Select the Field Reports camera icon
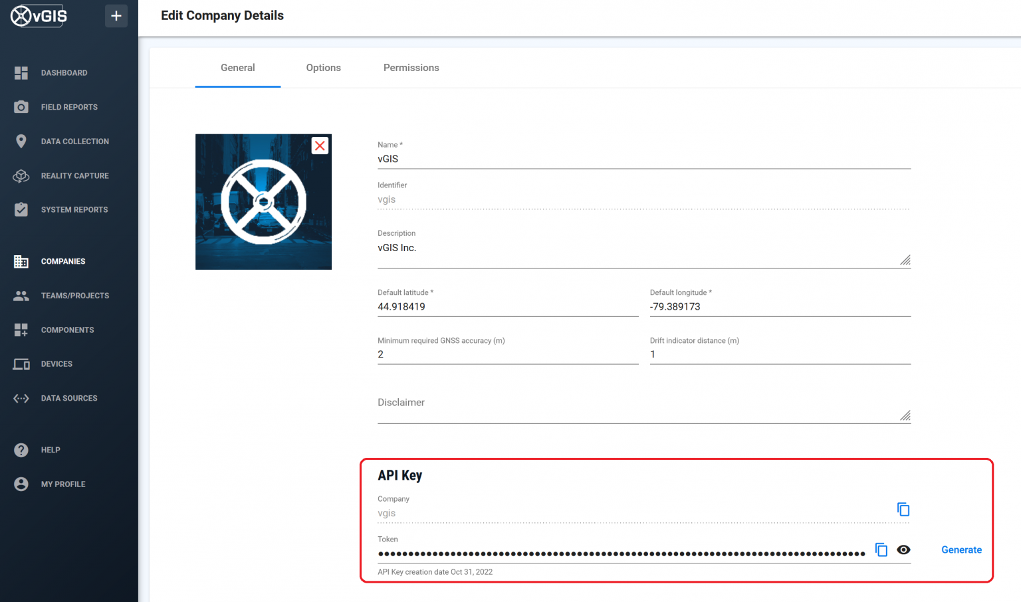This screenshot has width=1021, height=602. pos(21,106)
